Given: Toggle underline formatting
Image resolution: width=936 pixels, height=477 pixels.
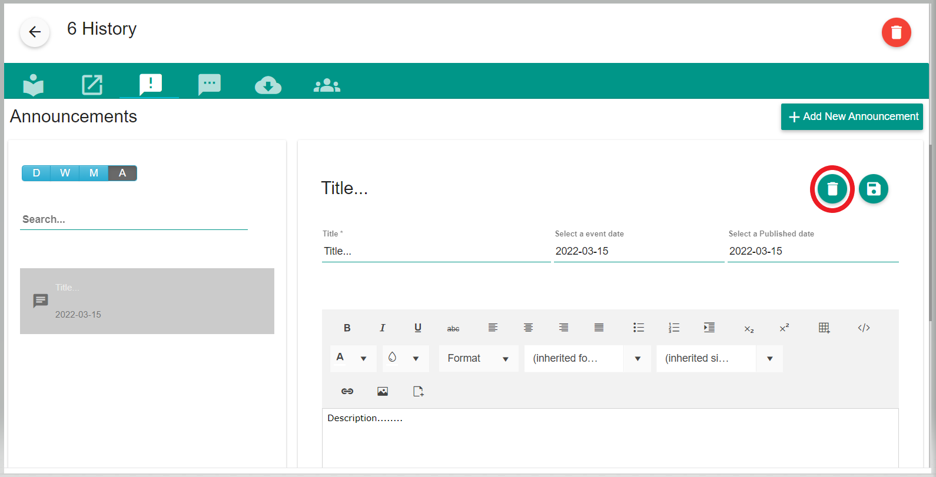Looking at the screenshot, I should tap(418, 328).
